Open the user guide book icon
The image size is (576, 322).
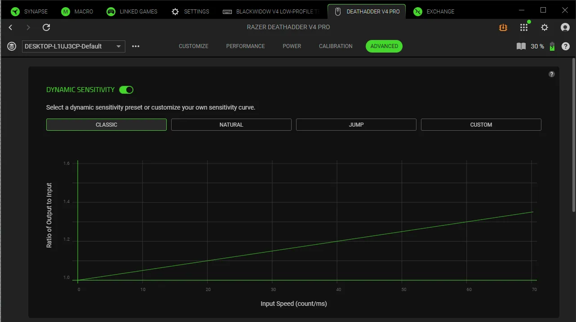point(521,46)
